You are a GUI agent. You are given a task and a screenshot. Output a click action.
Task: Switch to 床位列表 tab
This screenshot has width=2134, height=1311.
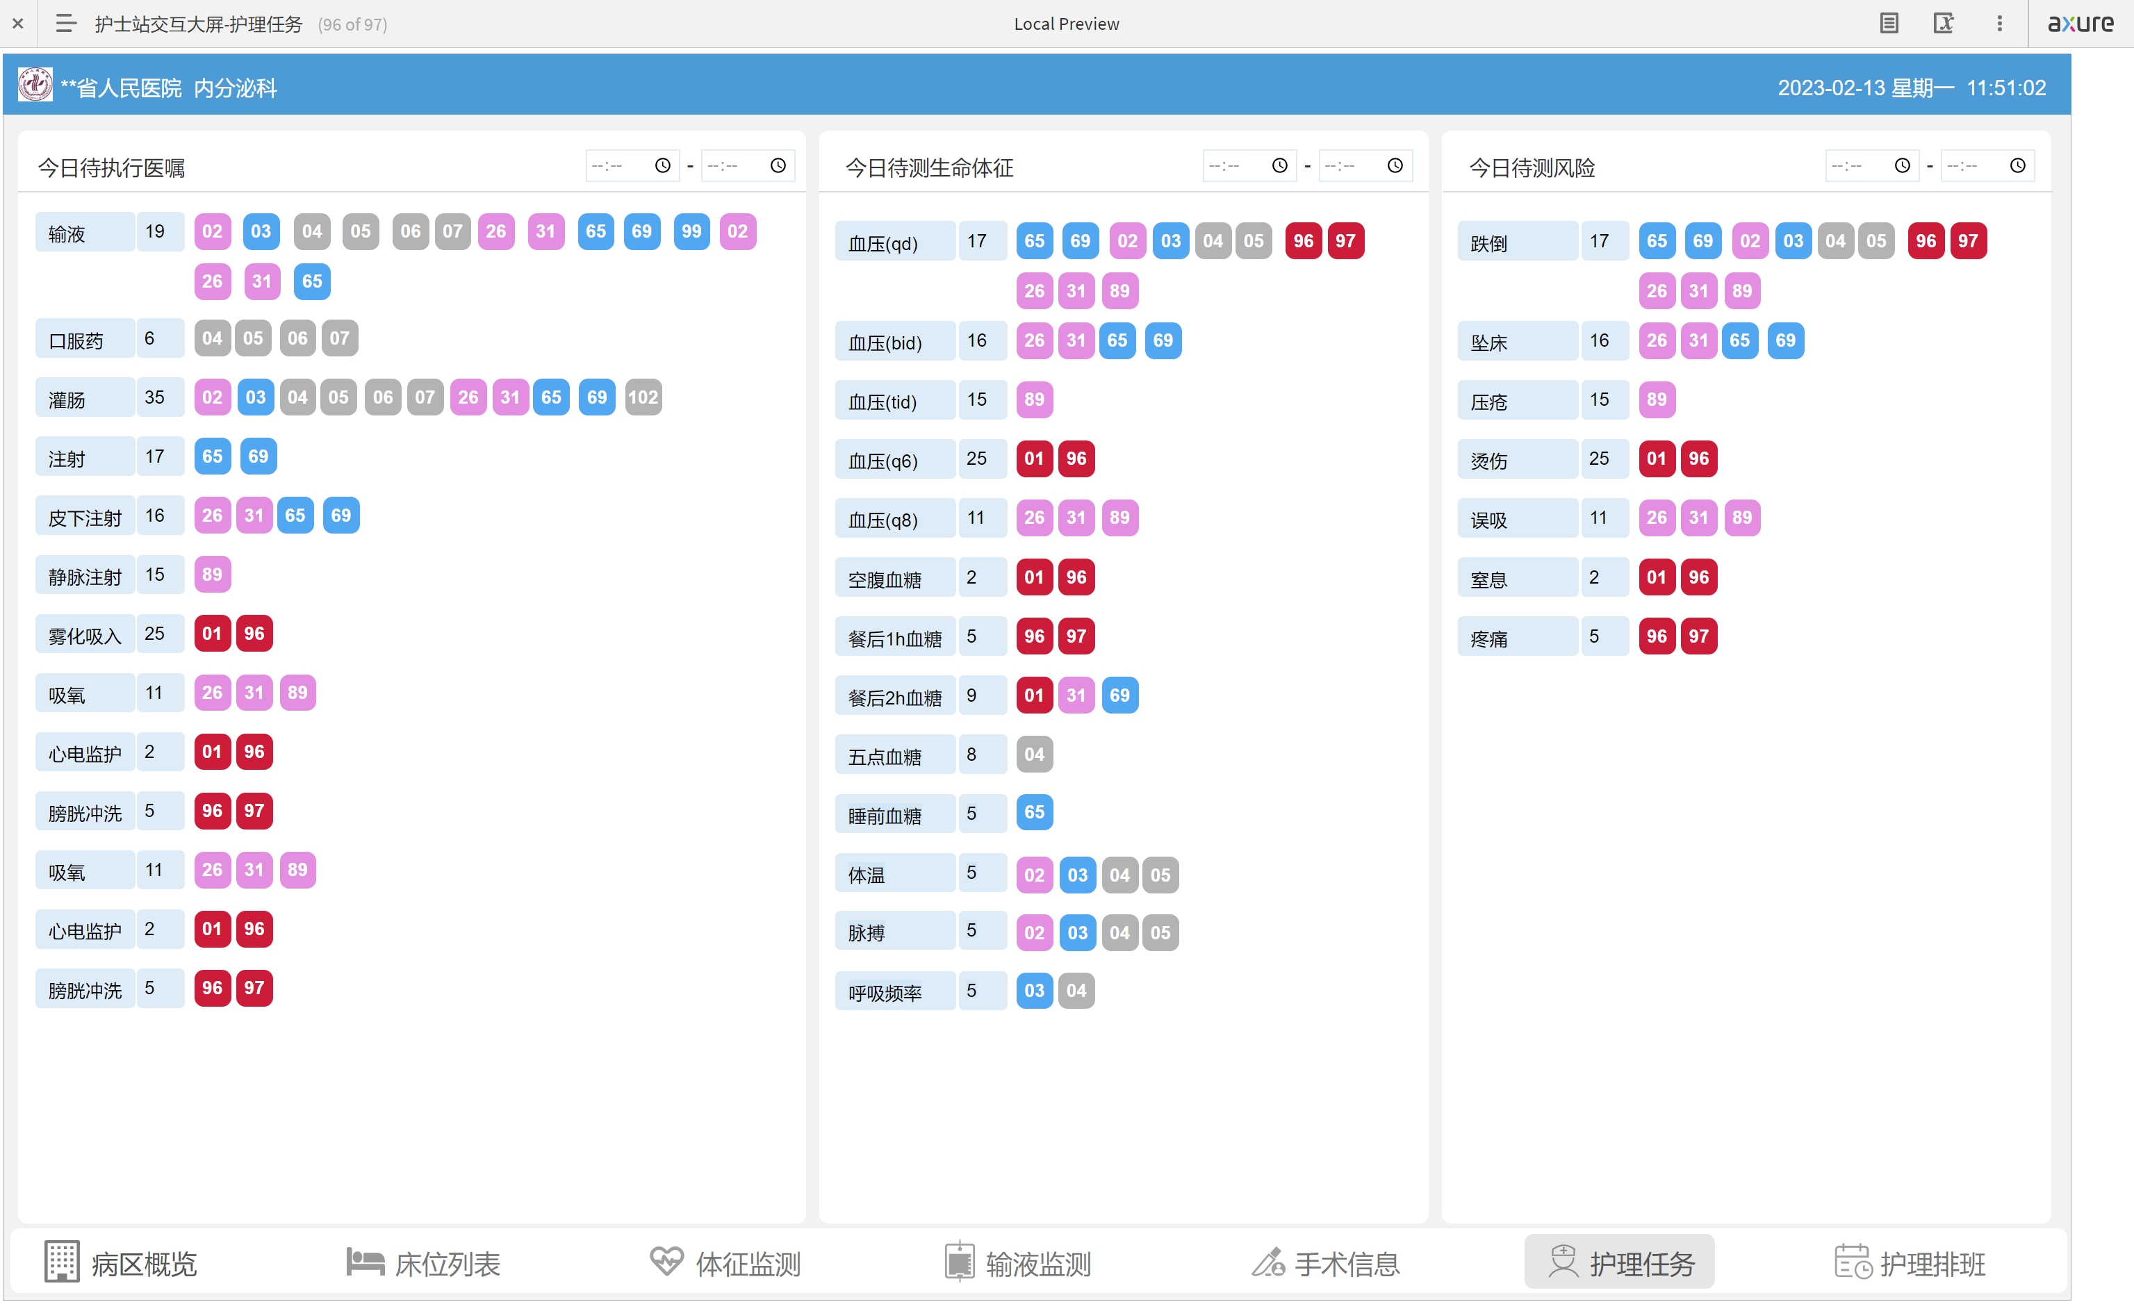[423, 1263]
